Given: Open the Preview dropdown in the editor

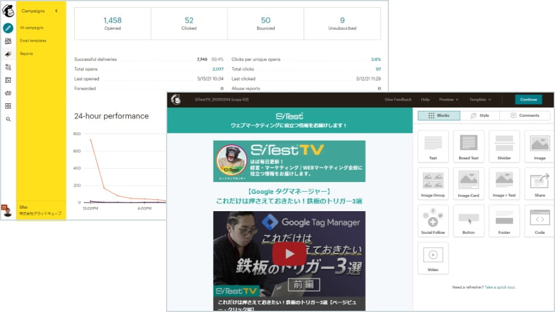Looking at the screenshot, I should (x=448, y=100).
